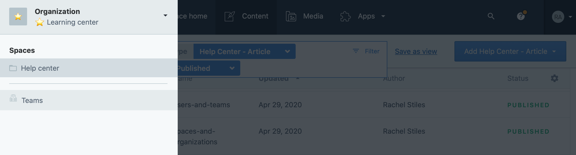
Task: Expand the Help Center - Article type filter
Action: 244,51
